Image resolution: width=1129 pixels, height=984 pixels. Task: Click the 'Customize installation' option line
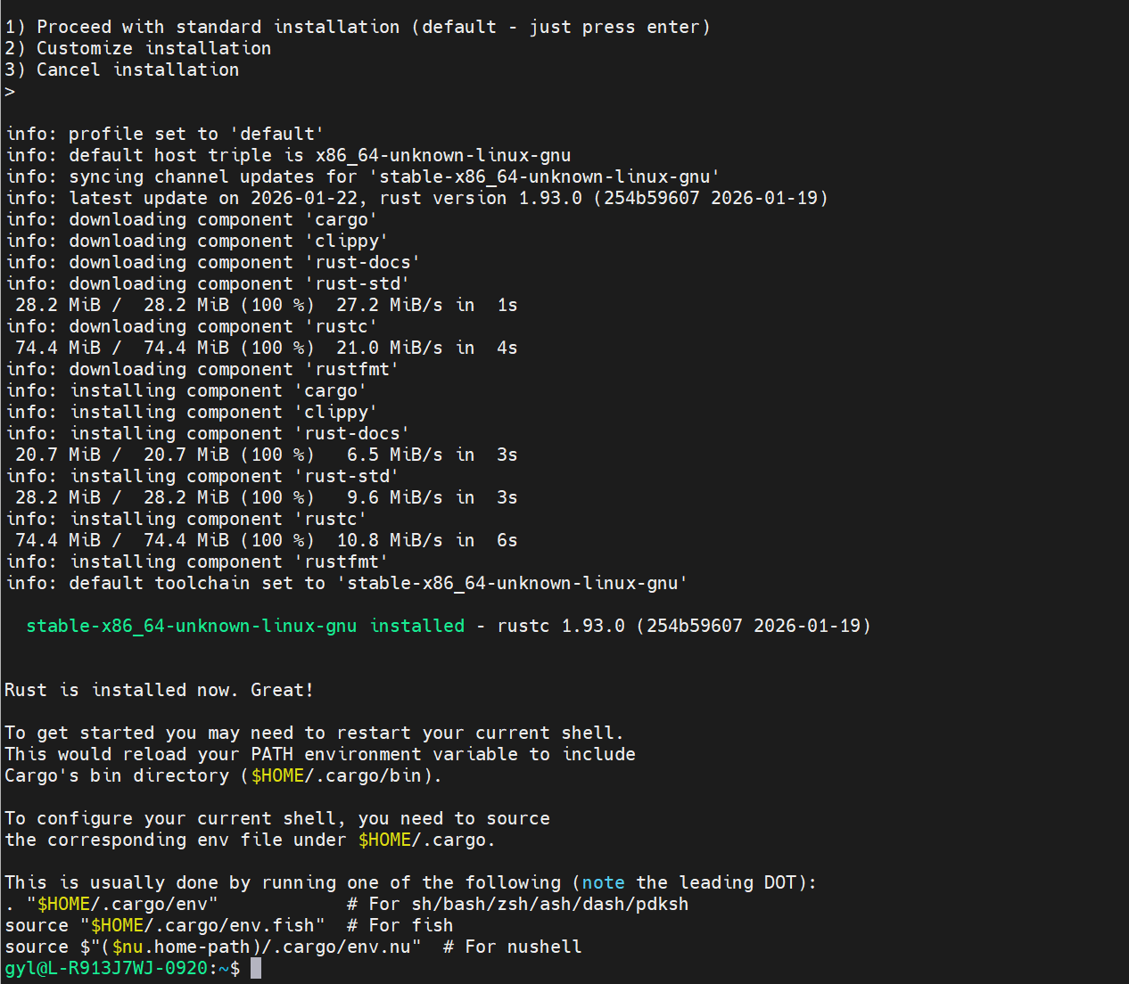pyautogui.click(x=137, y=48)
